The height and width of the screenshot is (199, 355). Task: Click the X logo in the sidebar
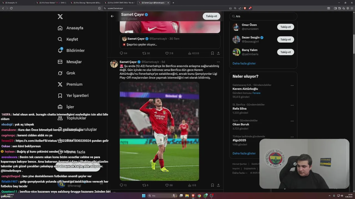pos(60,17)
